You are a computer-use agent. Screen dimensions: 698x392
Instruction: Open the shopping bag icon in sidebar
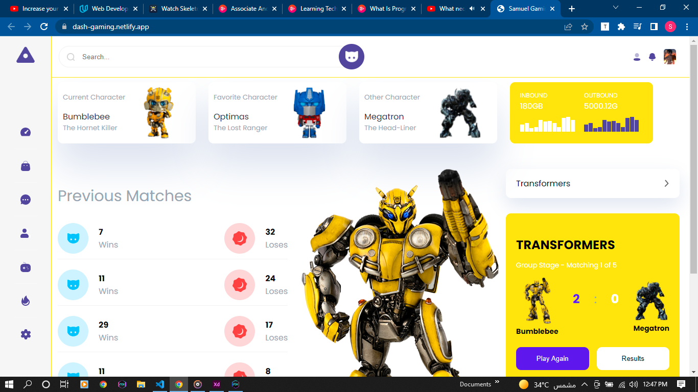(x=26, y=166)
